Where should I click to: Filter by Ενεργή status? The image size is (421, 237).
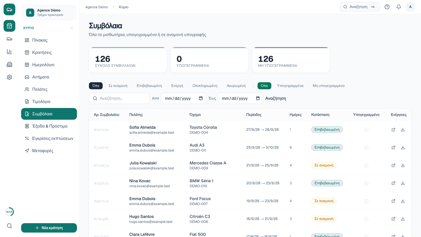click(x=177, y=86)
